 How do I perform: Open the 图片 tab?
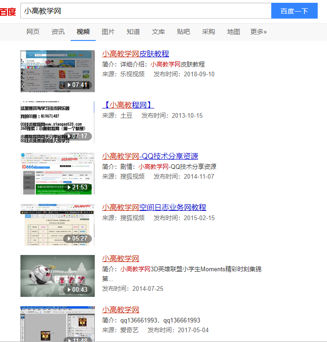[x=108, y=32]
